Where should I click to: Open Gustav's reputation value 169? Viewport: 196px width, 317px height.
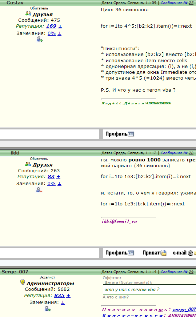point(51,26)
